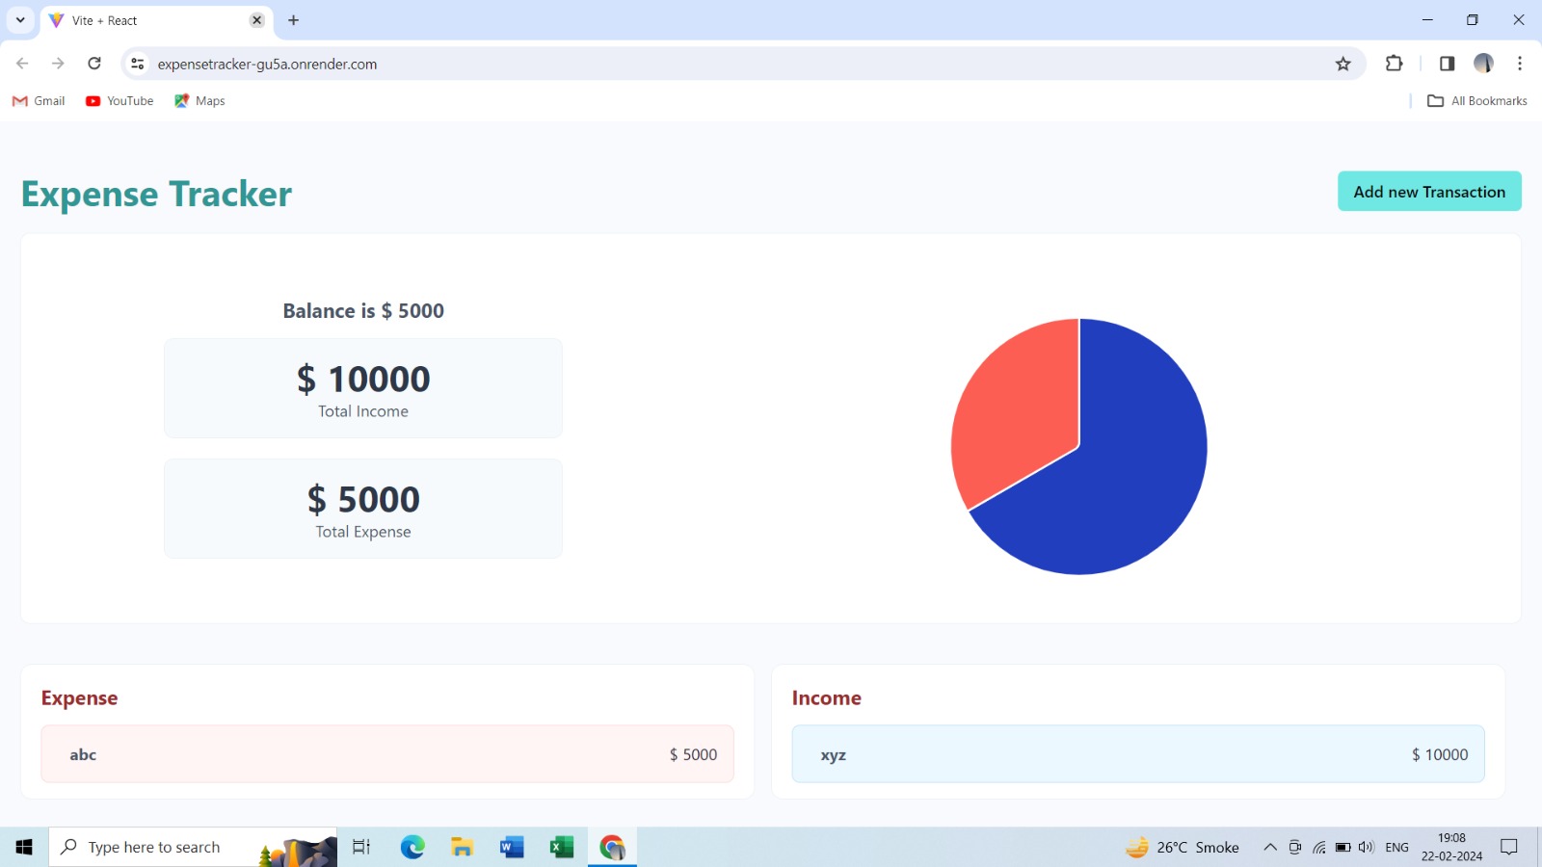Open the All Bookmarks folder
1542x867 pixels.
click(x=1477, y=100)
